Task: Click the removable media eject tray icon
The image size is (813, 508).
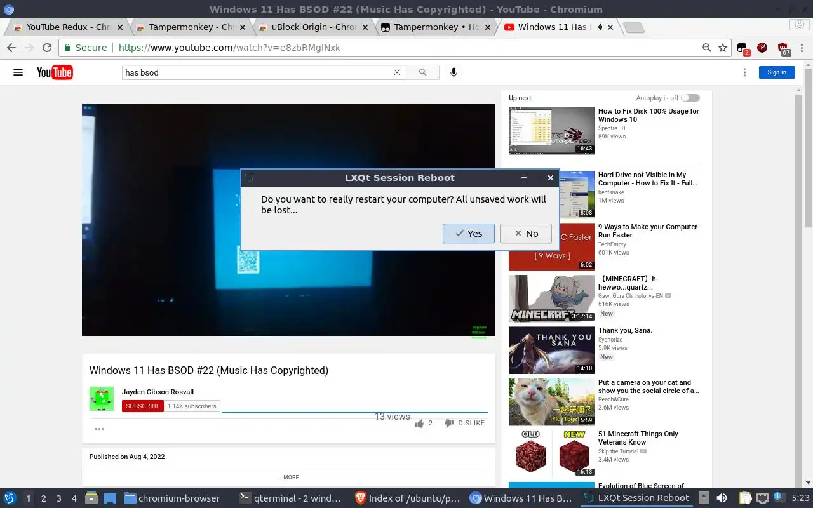Action: pos(704,498)
